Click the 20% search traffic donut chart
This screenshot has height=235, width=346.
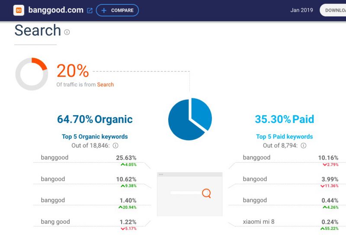click(32, 74)
